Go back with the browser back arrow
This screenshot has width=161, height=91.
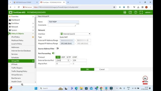click(x=11, y=7)
